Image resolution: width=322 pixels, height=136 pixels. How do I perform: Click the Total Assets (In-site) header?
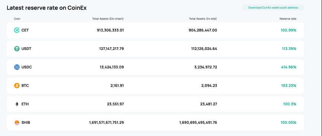(x=203, y=18)
